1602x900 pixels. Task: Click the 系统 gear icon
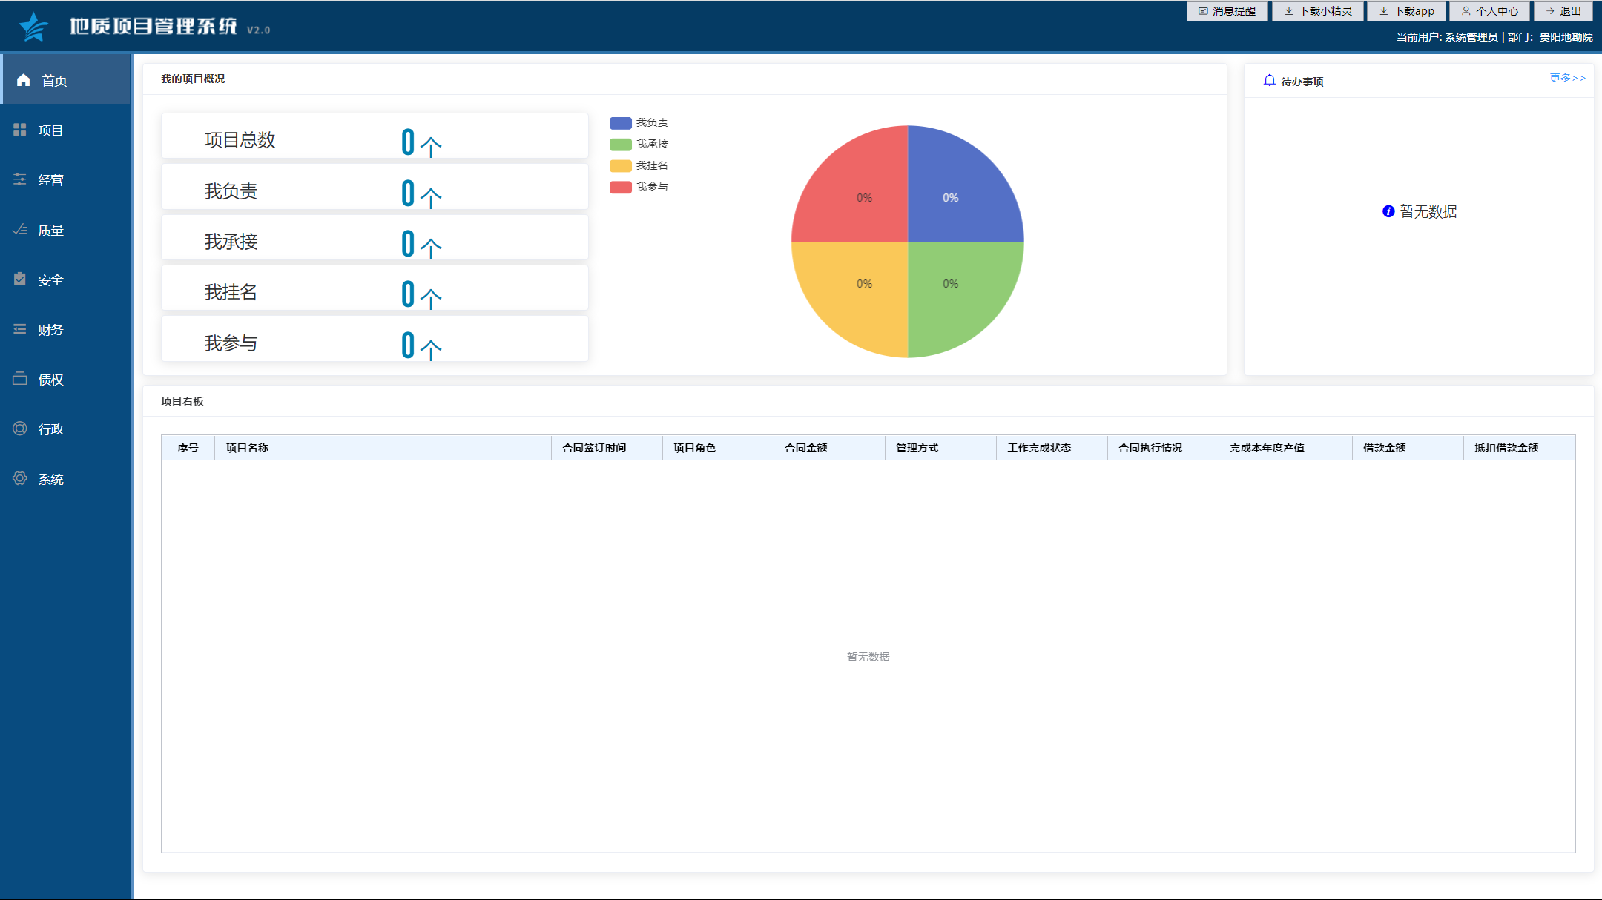20,478
